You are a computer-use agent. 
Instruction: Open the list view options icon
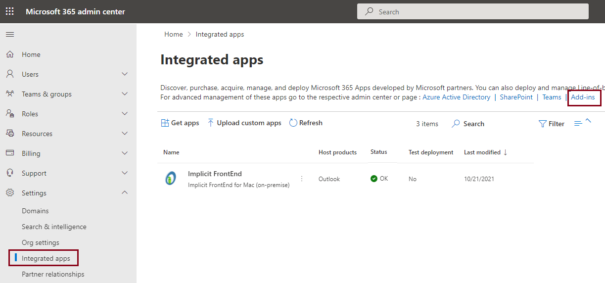tap(578, 124)
